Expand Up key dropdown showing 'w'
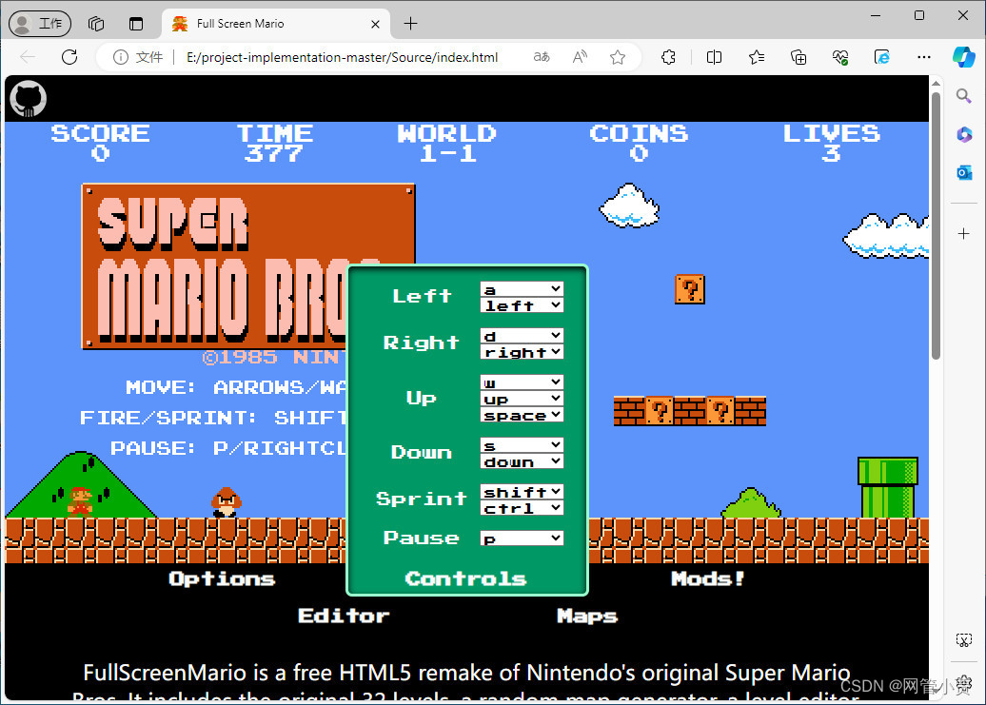 (522, 382)
